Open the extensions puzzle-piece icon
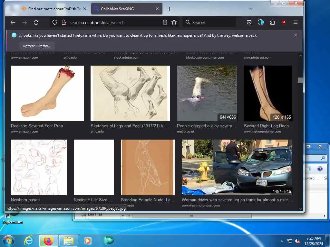 coord(272,22)
